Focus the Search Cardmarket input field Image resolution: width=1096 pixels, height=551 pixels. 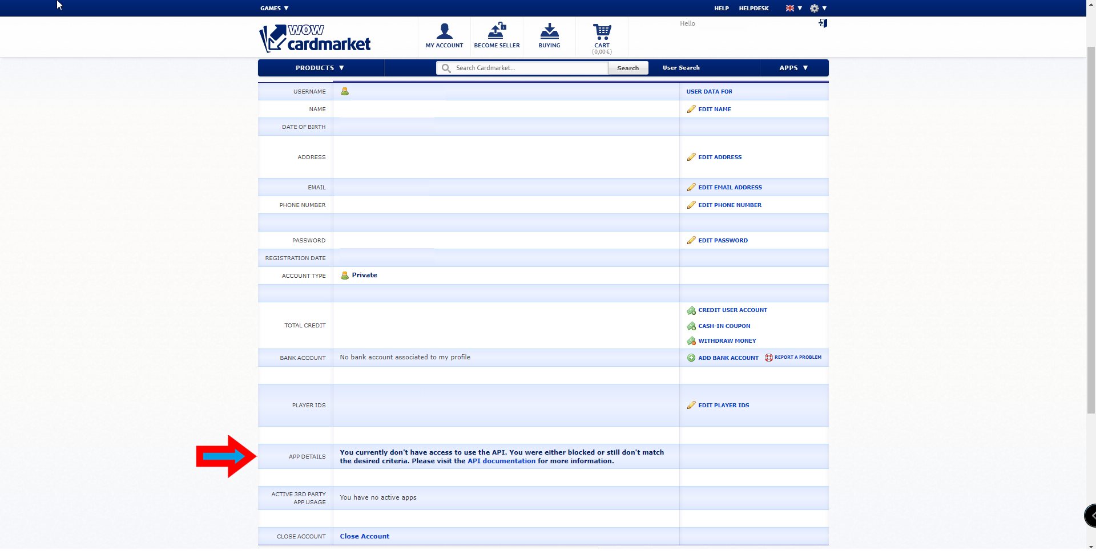click(530, 68)
